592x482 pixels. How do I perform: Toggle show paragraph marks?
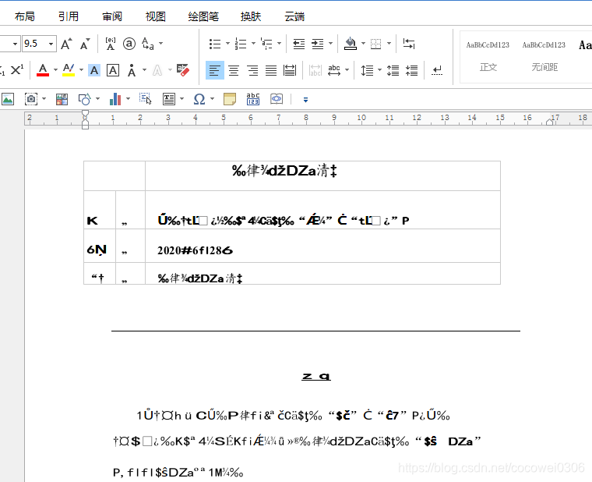click(x=437, y=70)
